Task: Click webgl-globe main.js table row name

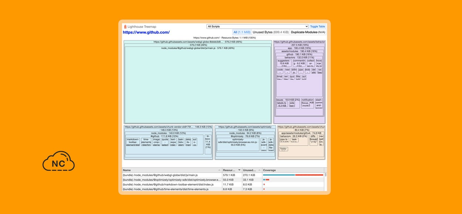Action: tap(160, 175)
